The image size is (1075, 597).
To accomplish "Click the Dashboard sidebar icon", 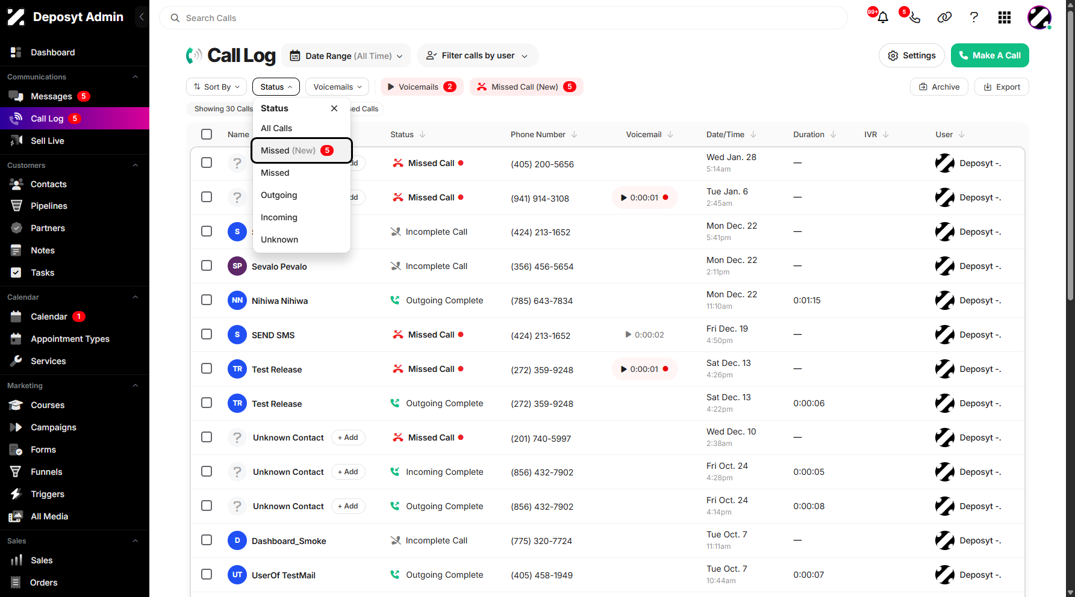I will click(x=16, y=52).
